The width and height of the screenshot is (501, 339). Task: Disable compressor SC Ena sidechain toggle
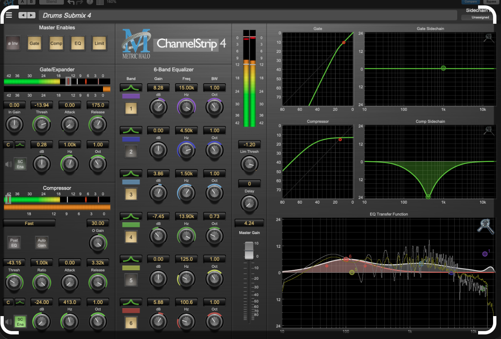(x=20, y=321)
